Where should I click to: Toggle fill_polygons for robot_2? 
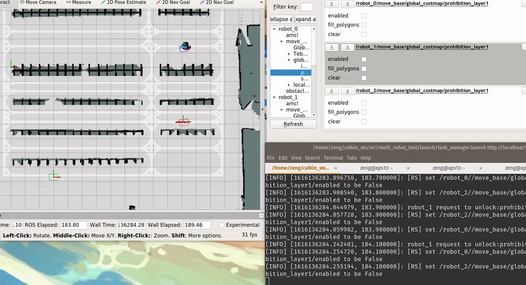click(364, 112)
